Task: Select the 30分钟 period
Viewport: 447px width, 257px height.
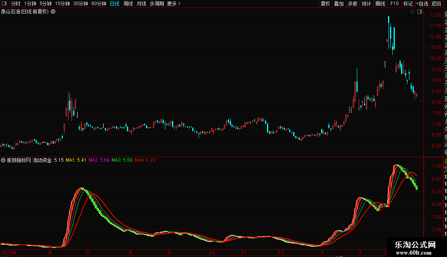Action: point(80,4)
